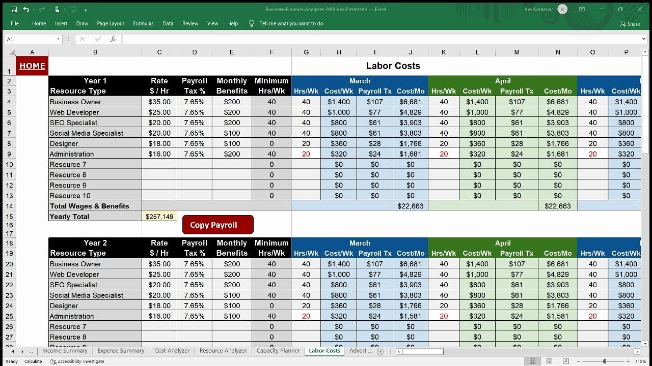Open the Cost Analyzer sheet tab
This screenshot has width=652, height=366.
172,351
